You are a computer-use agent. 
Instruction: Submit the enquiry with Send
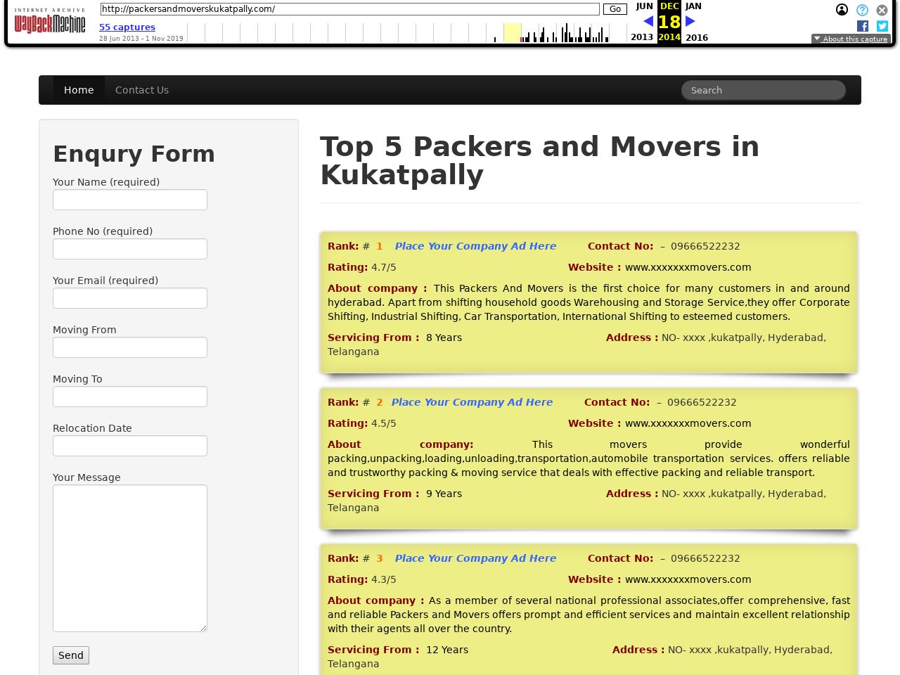tap(71, 655)
